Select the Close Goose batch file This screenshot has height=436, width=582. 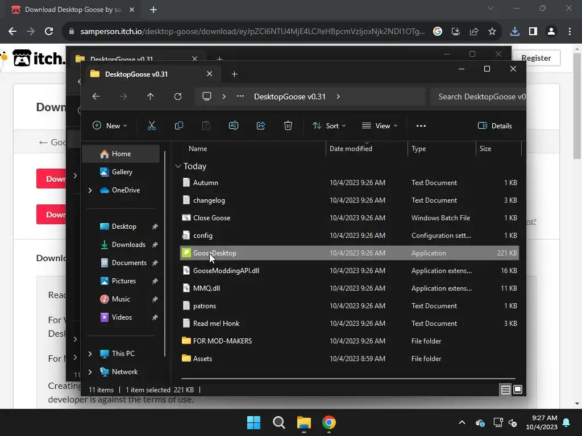pos(350,218)
